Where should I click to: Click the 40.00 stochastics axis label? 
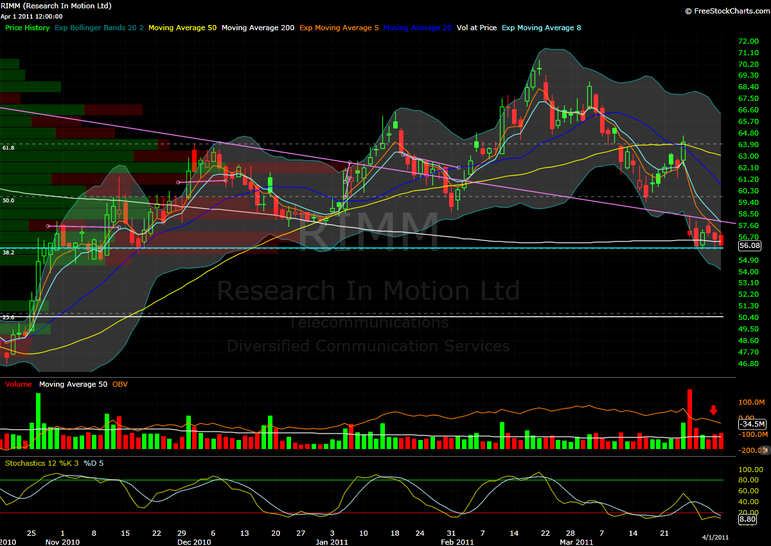(x=749, y=502)
